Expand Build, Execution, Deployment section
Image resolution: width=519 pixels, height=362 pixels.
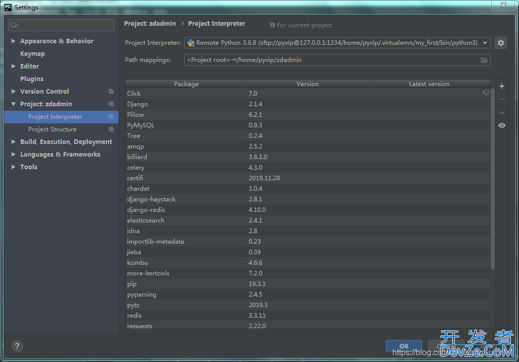[14, 141]
